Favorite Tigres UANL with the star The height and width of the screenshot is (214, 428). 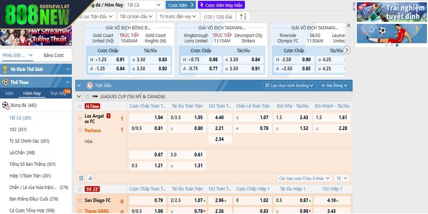tap(80, 211)
